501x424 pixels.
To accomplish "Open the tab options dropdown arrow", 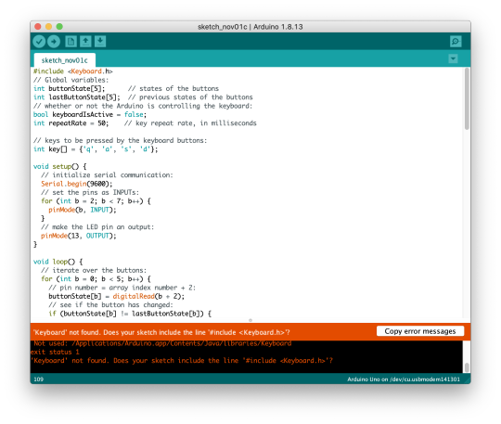I will pyautogui.click(x=453, y=58).
